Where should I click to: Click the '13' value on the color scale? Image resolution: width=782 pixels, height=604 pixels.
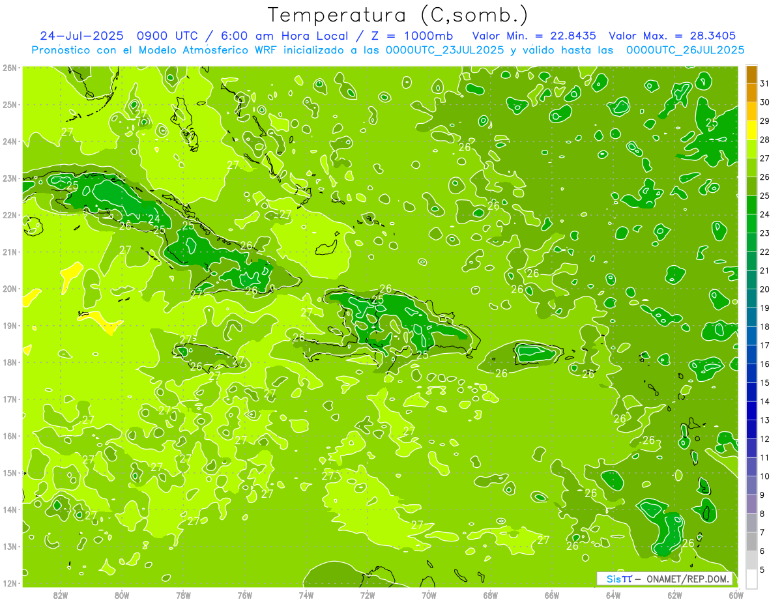(x=764, y=420)
